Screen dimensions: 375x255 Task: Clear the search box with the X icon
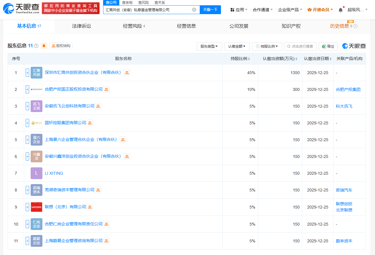point(194,10)
